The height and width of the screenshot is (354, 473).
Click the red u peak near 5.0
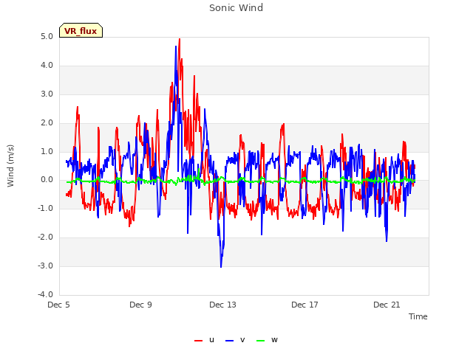point(180,39)
